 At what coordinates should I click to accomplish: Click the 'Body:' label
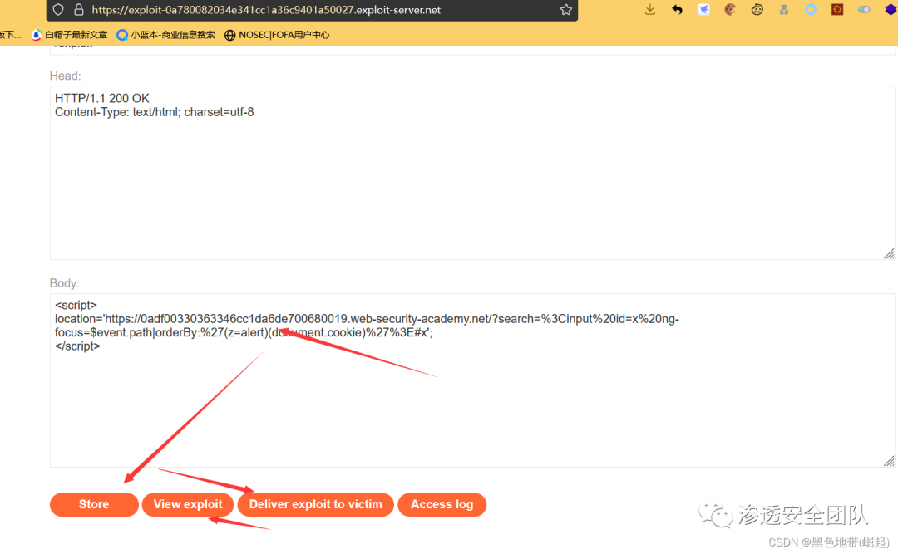(65, 283)
